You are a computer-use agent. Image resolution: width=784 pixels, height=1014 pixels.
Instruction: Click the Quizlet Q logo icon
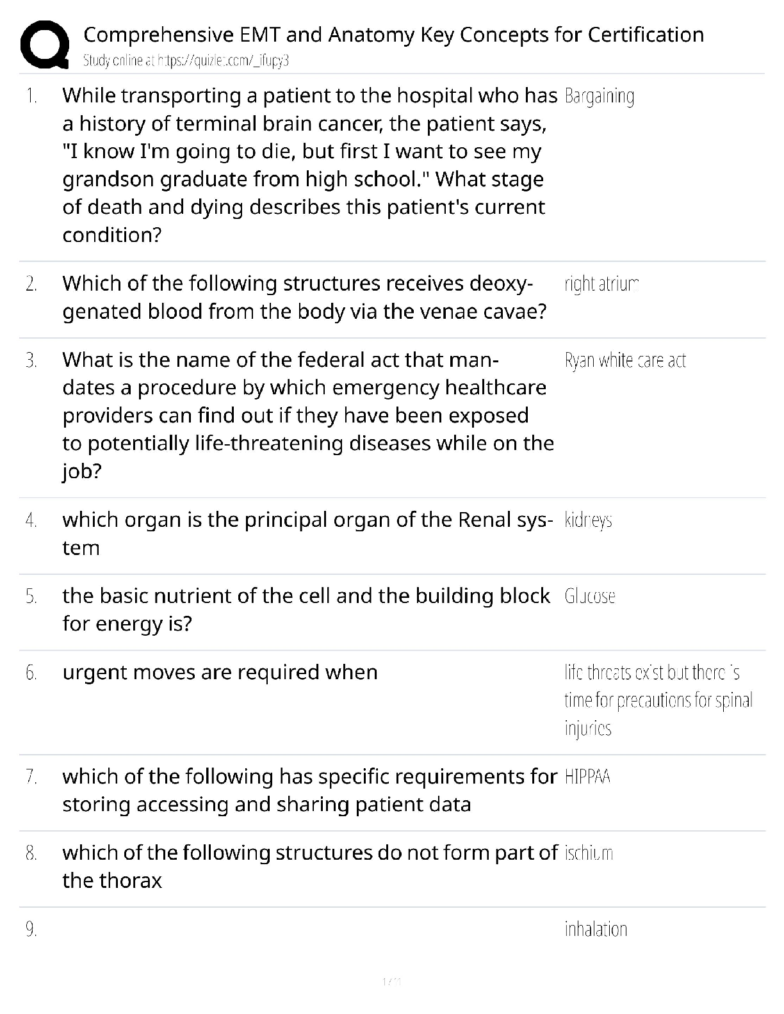click(44, 44)
